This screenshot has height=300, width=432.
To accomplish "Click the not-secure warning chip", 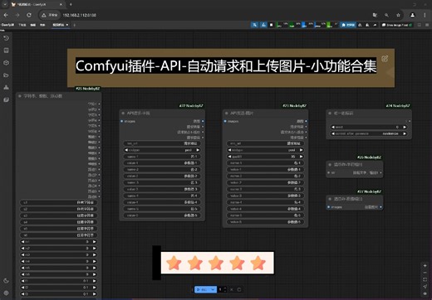I will tap(50, 15).
